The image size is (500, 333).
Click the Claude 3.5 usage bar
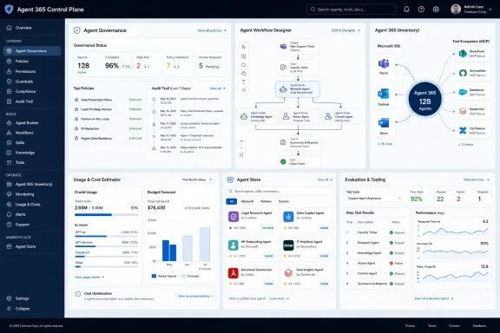(106, 257)
